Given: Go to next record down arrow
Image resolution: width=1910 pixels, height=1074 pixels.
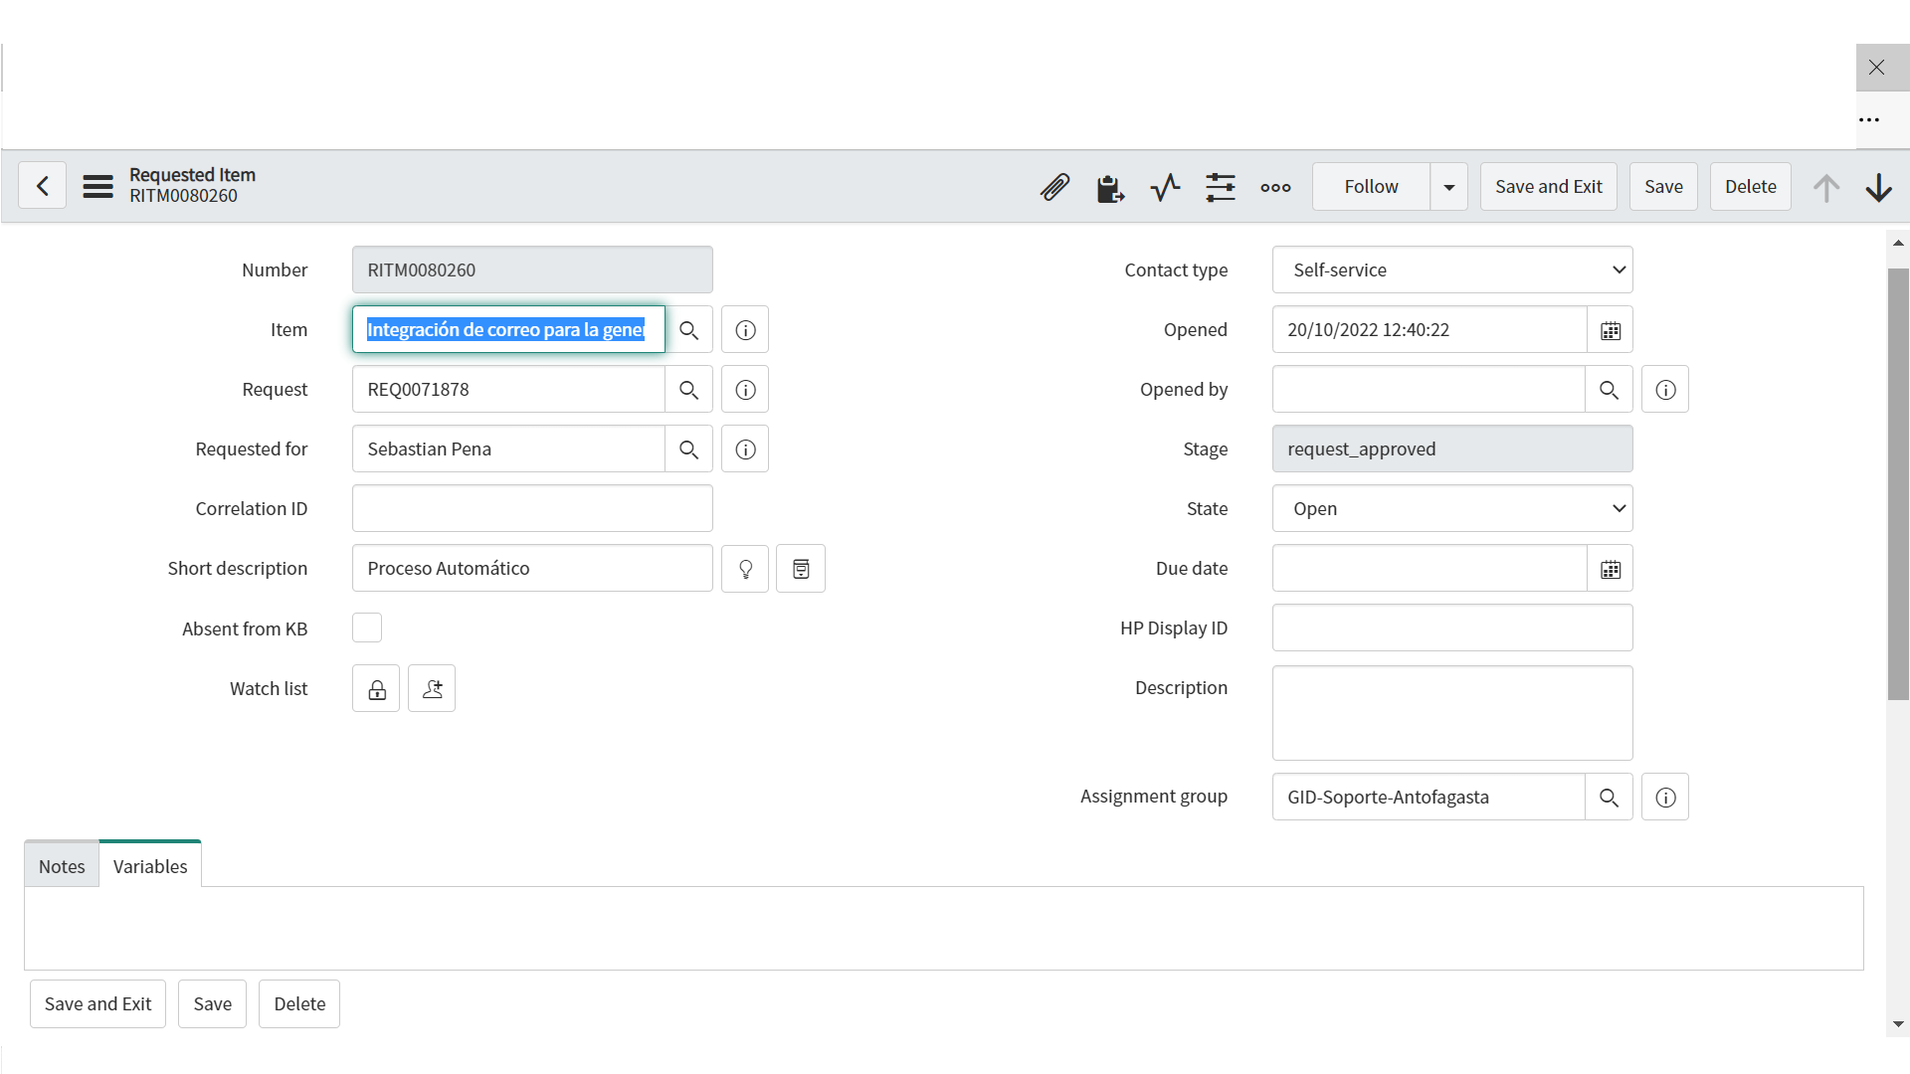Looking at the screenshot, I should click(1878, 187).
